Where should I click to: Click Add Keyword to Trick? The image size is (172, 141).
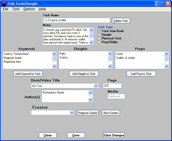click(x=28, y=74)
